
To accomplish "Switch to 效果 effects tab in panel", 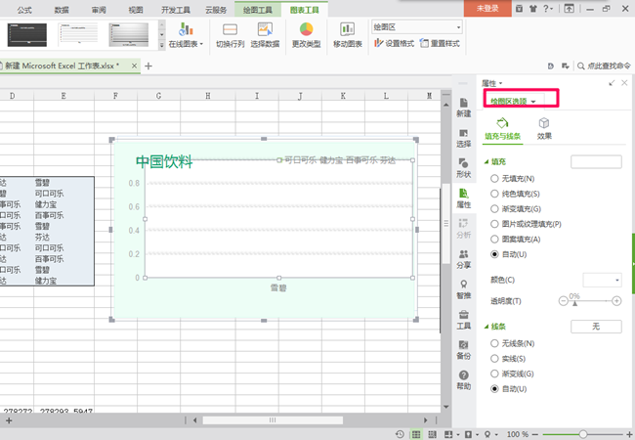I will pos(544,129).
